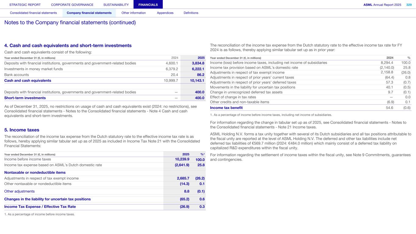Open Consolidated financial statements sub-tab
Viewport: 416px width, 234px height.
[33, 13]
